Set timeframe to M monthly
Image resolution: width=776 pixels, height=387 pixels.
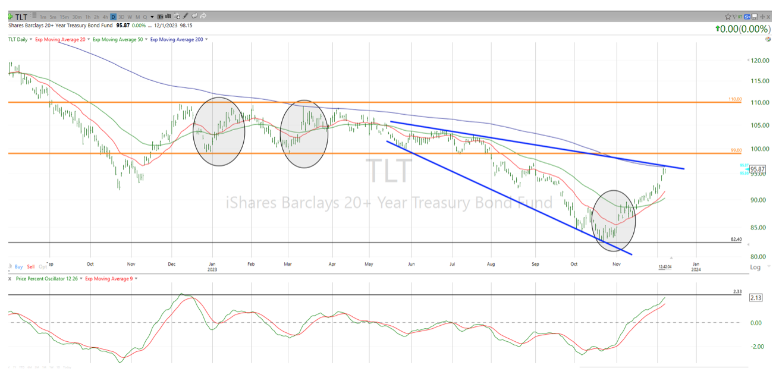pyautogui.click(x=138, y=17)
